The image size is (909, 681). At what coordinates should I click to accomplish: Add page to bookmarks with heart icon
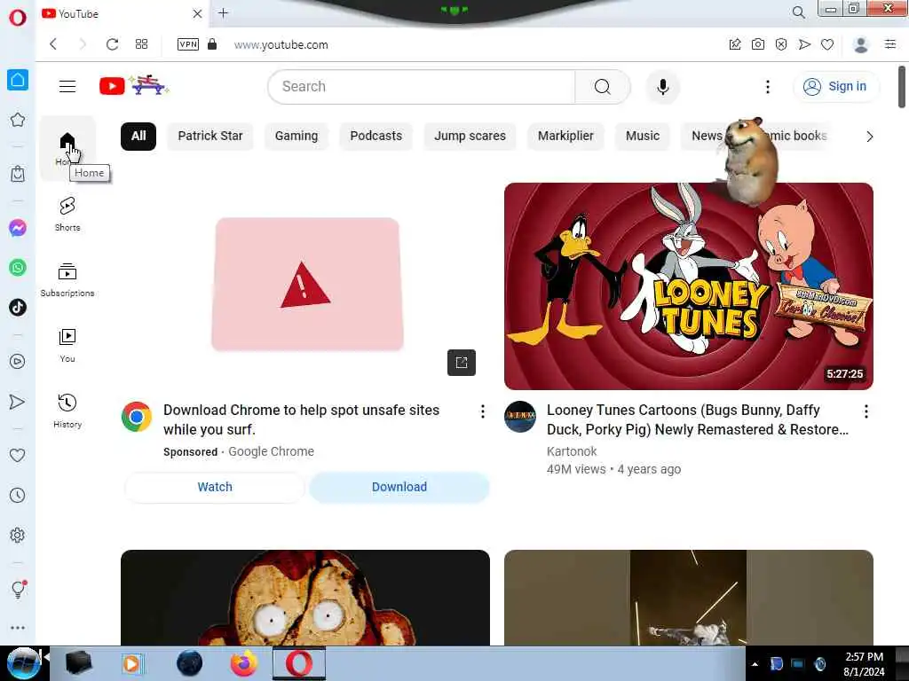(827, 44)
